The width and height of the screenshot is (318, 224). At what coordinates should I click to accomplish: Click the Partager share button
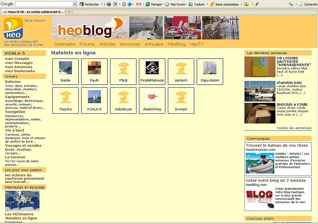pos(154,4)
